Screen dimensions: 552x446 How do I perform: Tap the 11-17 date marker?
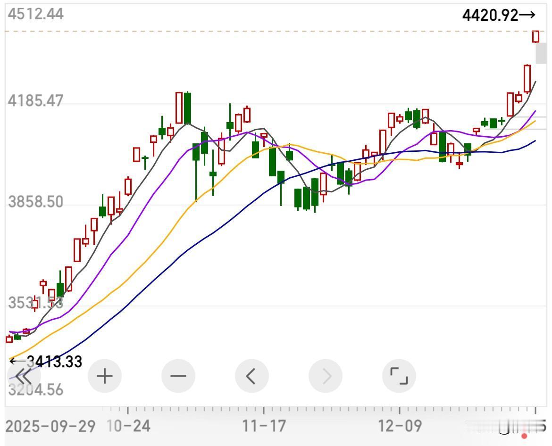coord(264,426)
